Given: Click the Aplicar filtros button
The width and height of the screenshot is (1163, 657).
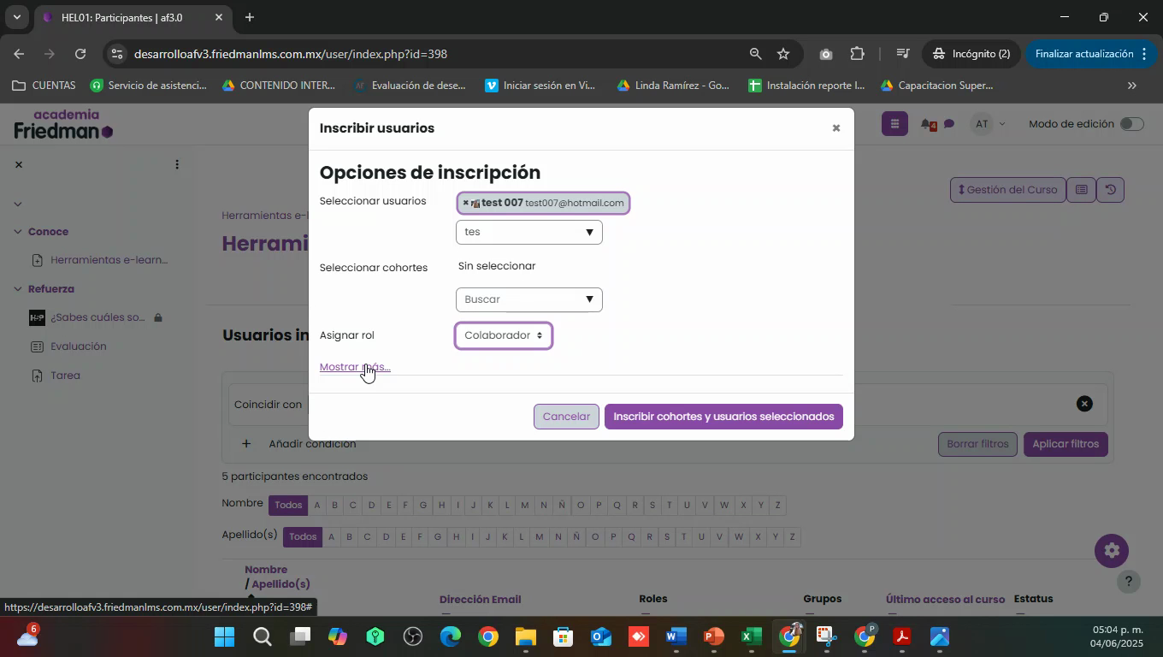Looking at the screenshot, I should (x=1066, y=444).
